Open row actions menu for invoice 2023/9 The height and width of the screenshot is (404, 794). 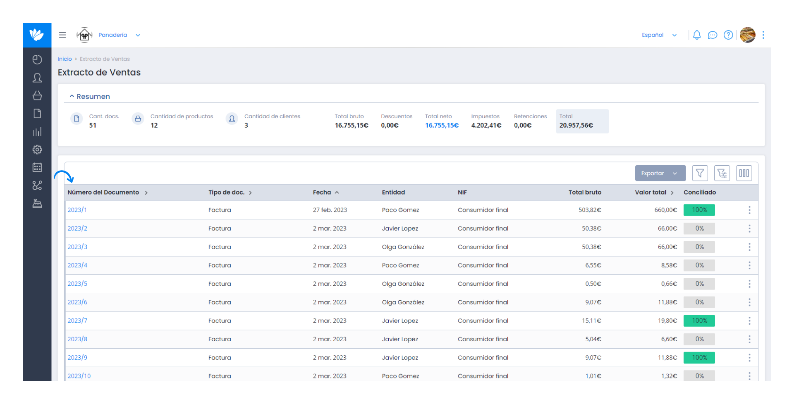point(749,358)
